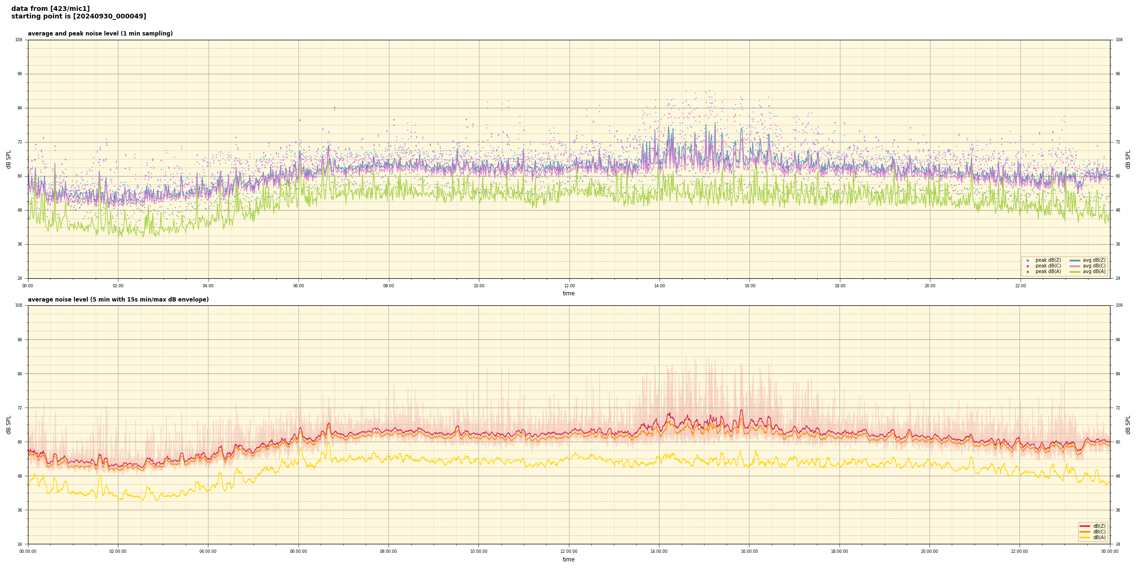The height and width of the screenshot is (568, 1137).
Task: Click the 'data from [423/mic1]' header text
Action: (50, 9)
